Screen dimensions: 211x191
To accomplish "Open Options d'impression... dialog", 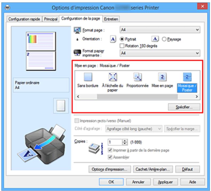I will pos(110,169).
